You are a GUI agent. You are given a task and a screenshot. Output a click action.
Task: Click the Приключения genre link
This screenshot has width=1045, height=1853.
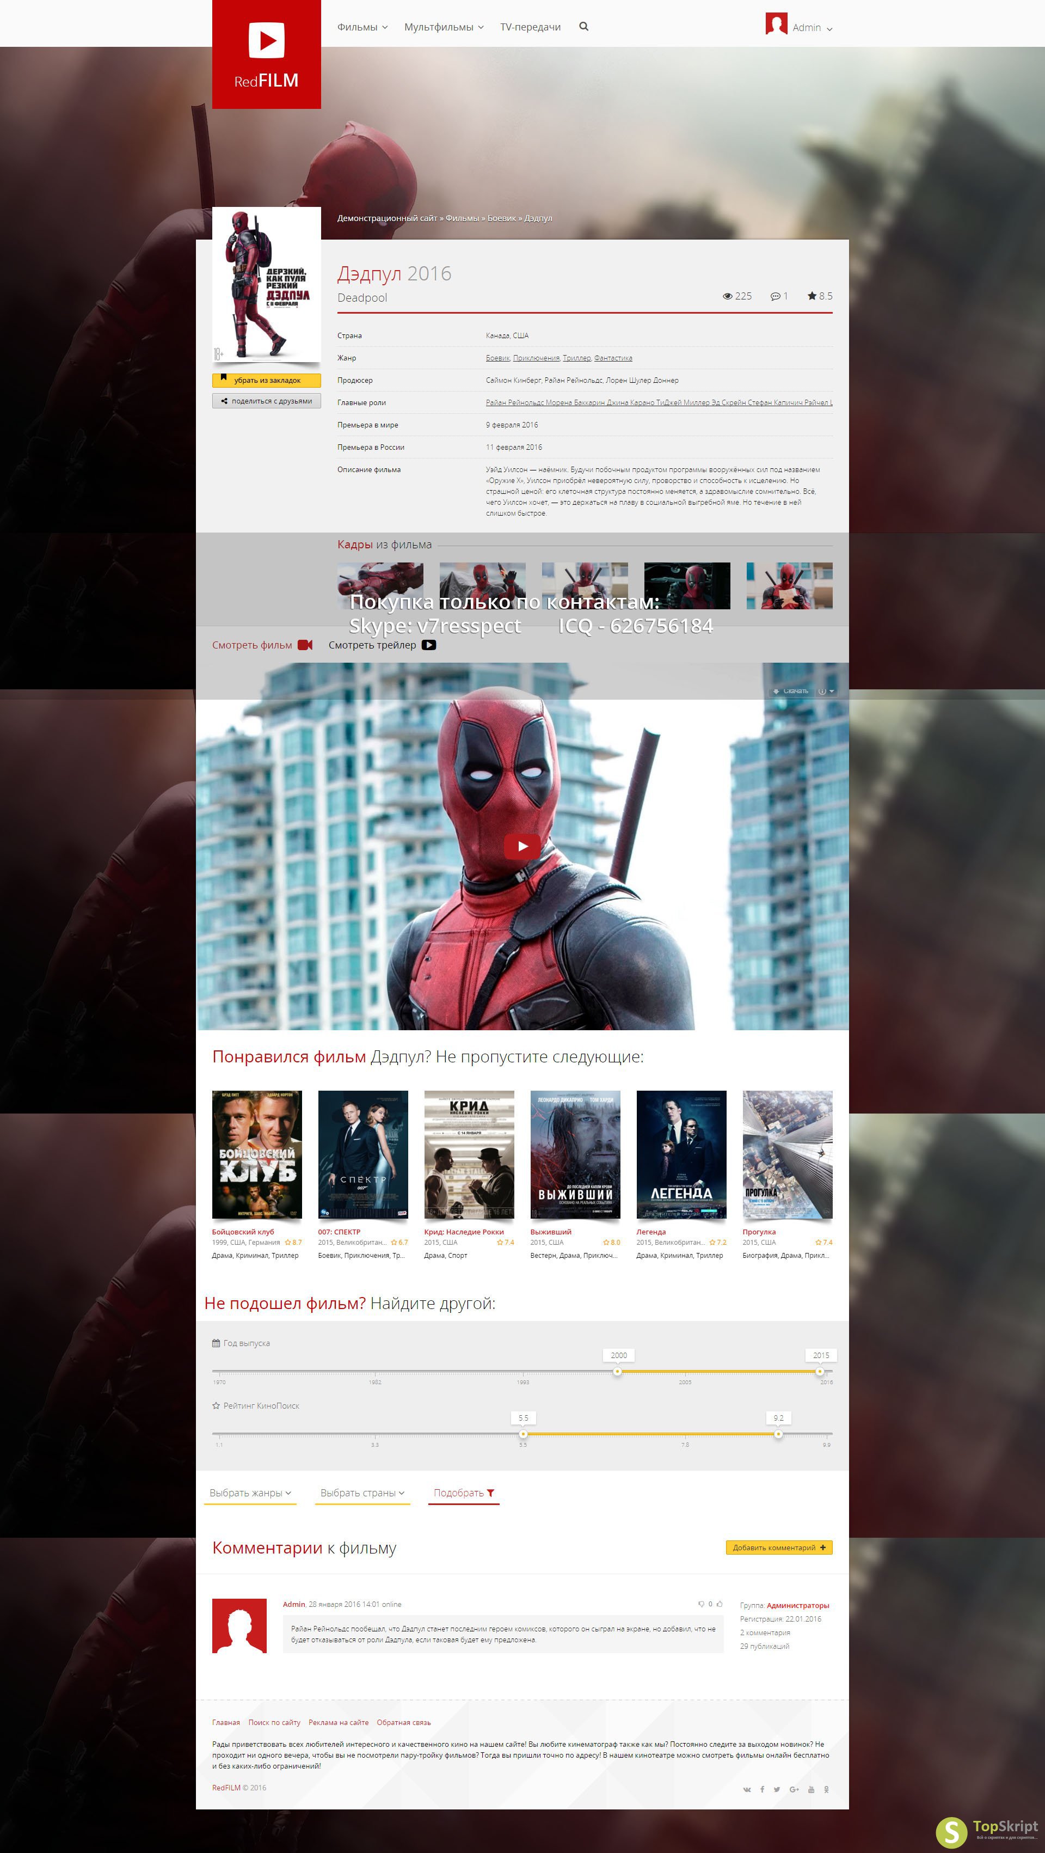pyautogui.click(x=536, y=358)
